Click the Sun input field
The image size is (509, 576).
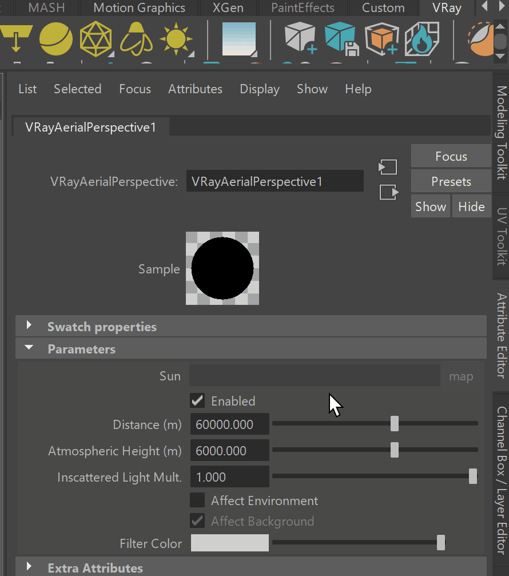click(315, 375)
